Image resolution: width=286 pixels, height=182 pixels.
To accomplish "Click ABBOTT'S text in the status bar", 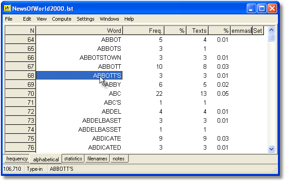I will pos(61,169).
